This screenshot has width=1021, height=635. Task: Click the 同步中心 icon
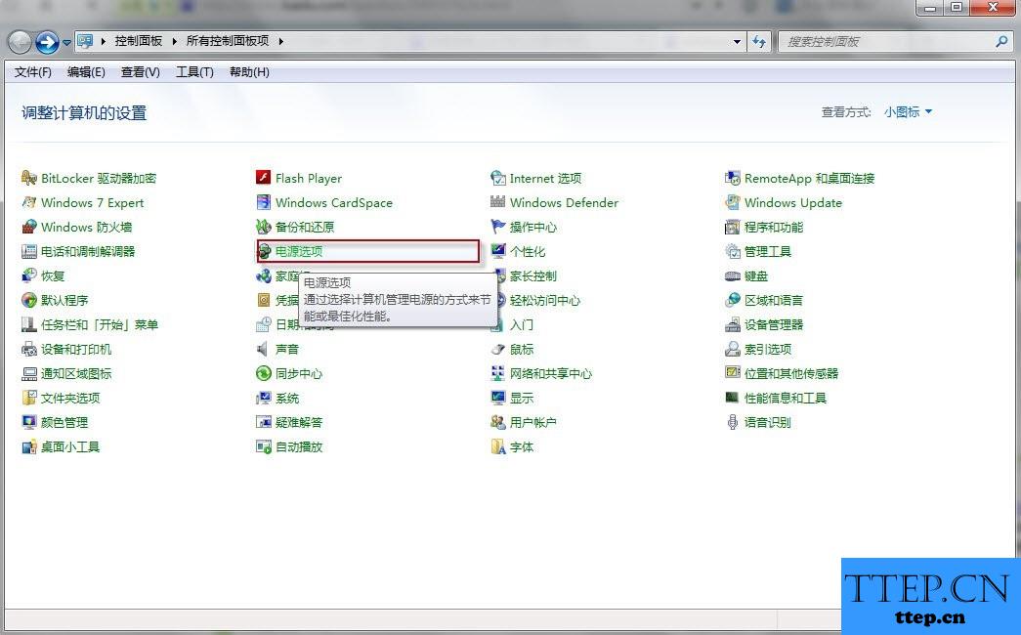pyautogui.click(x=263, y=373)
